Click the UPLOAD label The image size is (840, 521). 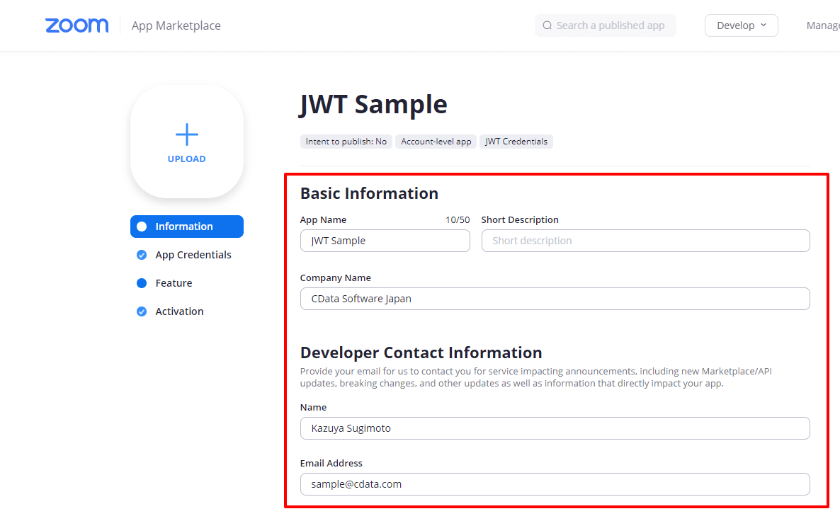pyautogui.click(x=186, y=159)
